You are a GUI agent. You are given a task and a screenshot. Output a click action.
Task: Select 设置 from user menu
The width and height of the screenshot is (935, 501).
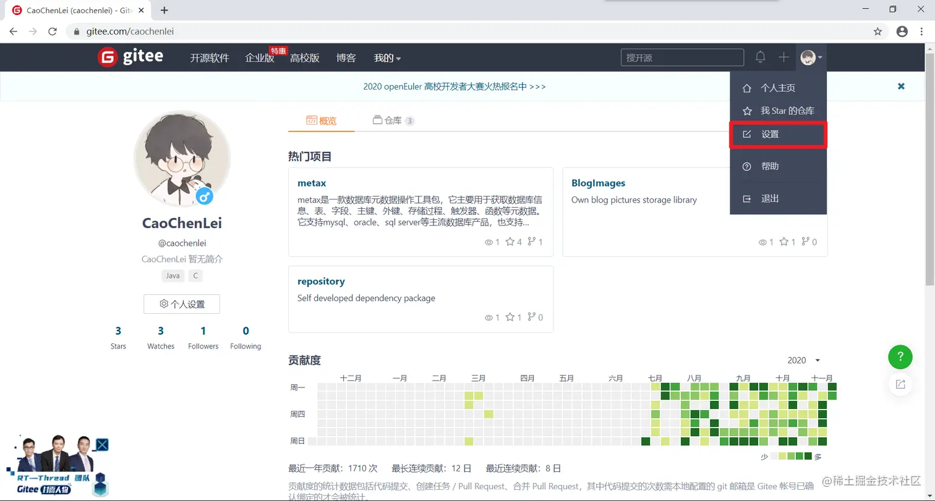click(778, 134)
